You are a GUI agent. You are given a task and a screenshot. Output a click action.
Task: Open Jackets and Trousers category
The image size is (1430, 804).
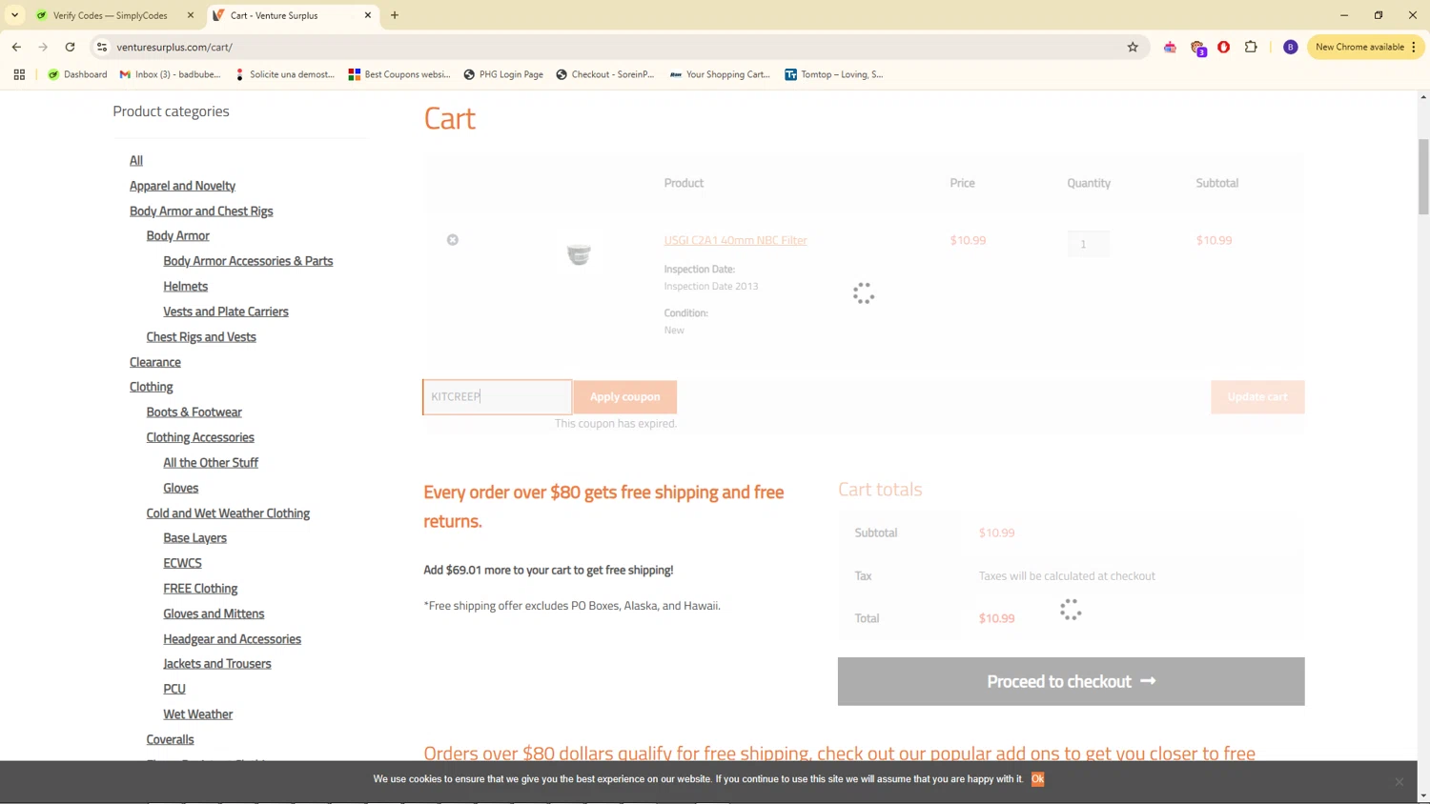pyautogui.click(x=217, y=664)
